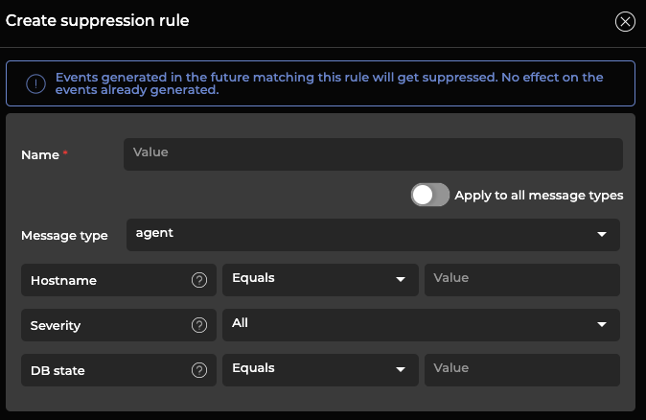Click the Hostname Value text field
The width and height of the screenshot is (646, 420).
point(522,279)
